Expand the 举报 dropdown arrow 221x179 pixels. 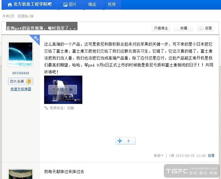pyautogui.click(x=162, y=156)
